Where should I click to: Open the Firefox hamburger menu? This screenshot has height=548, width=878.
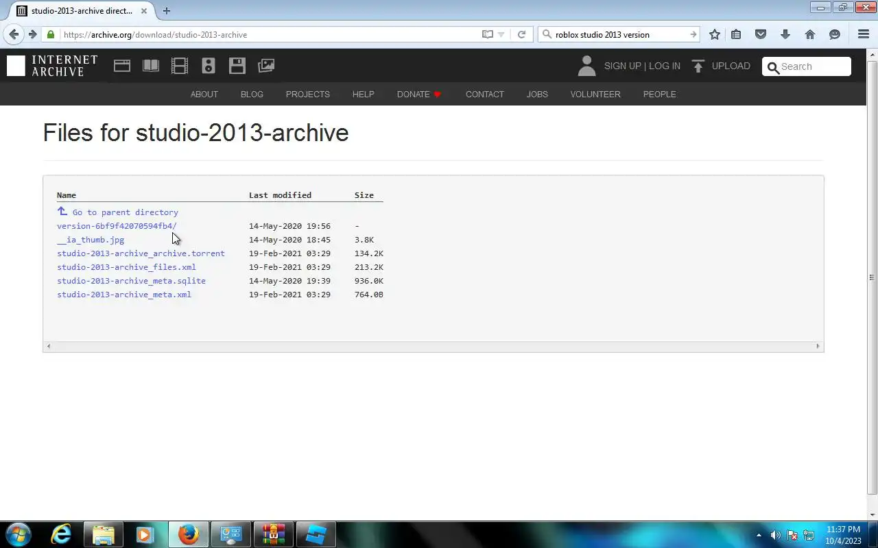pyautogui.click(x=864, y=34)
